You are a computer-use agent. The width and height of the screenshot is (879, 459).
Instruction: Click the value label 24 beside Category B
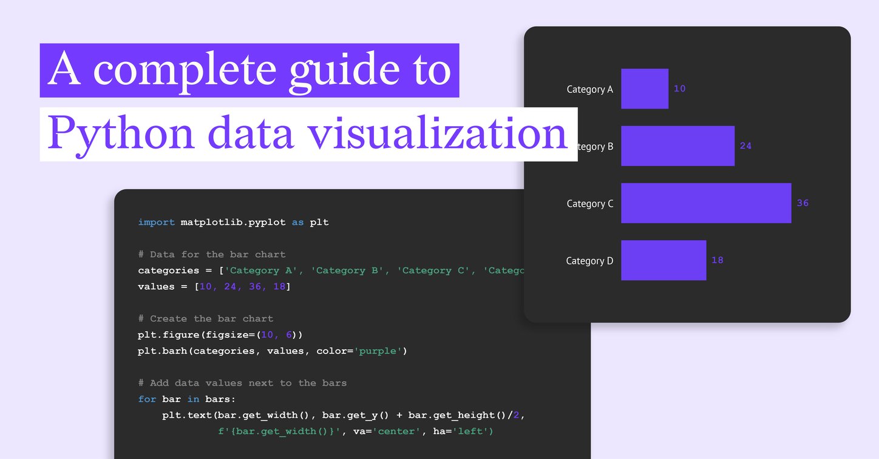[745, 146]
